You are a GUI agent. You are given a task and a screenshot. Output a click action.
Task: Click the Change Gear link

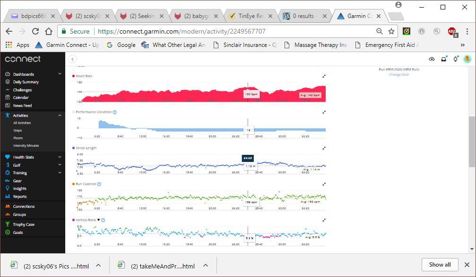pos(399,75)
